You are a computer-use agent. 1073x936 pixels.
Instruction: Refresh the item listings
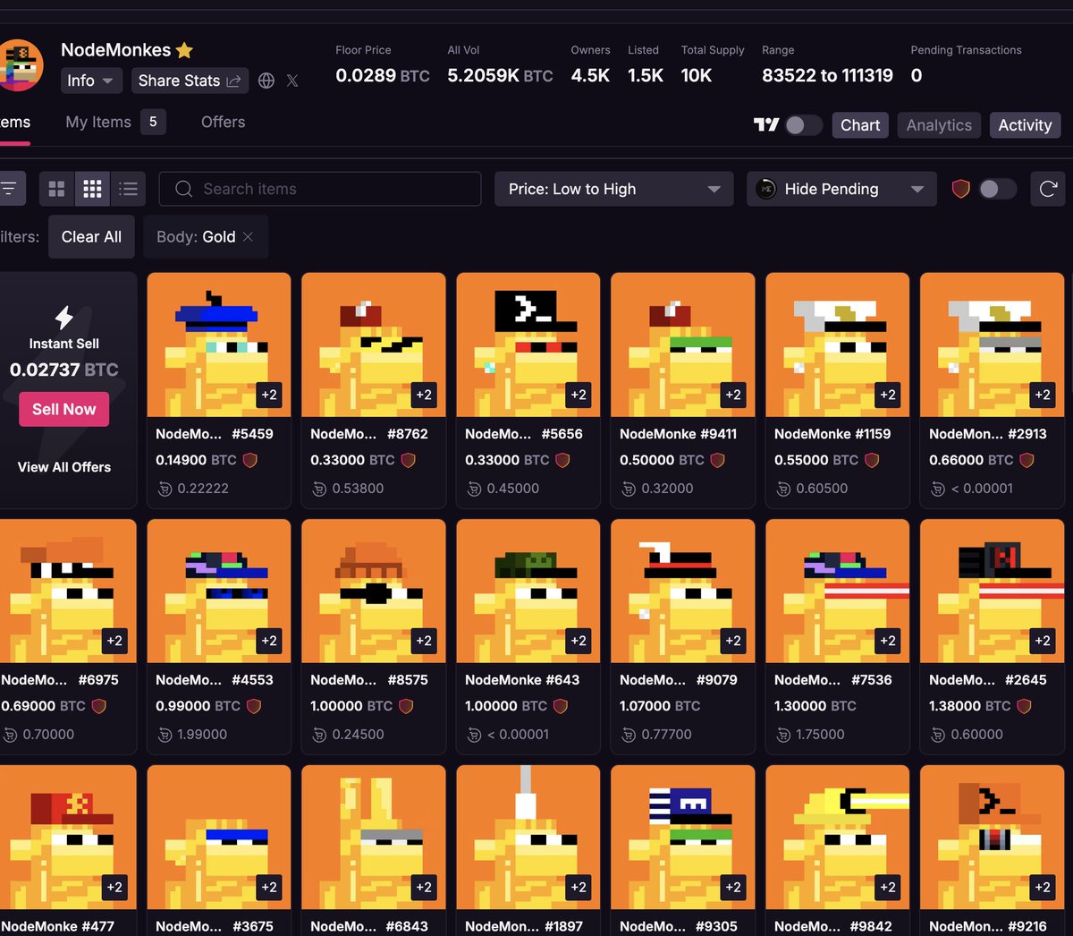(1048, 189)
